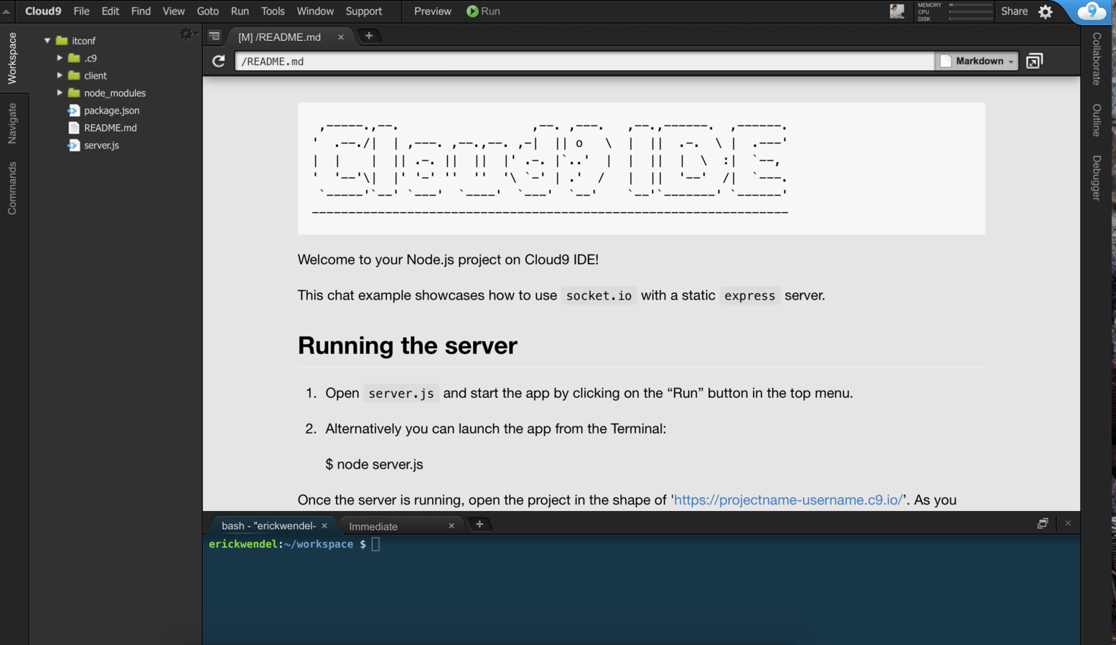Viewport: 1116px width, 645px height.
Task: Pop out preview into new window
Action: (x=1034, y=62)
